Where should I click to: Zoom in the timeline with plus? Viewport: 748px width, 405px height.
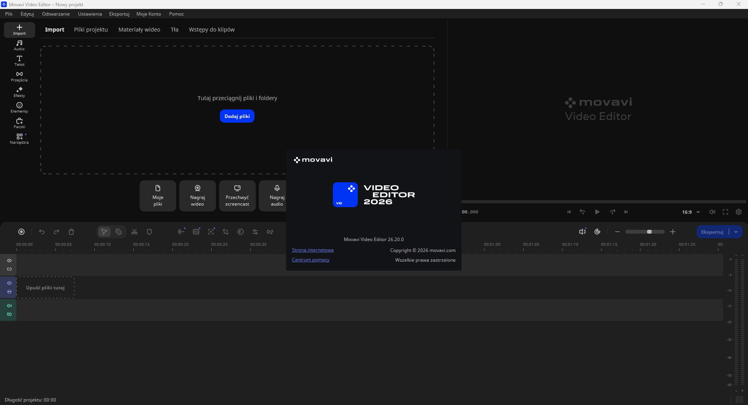click(673, 232)
